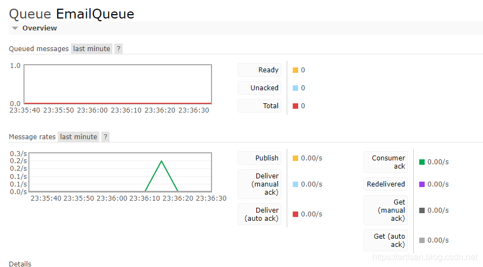
Task: Click the Details section label
Action: (20, 264)
